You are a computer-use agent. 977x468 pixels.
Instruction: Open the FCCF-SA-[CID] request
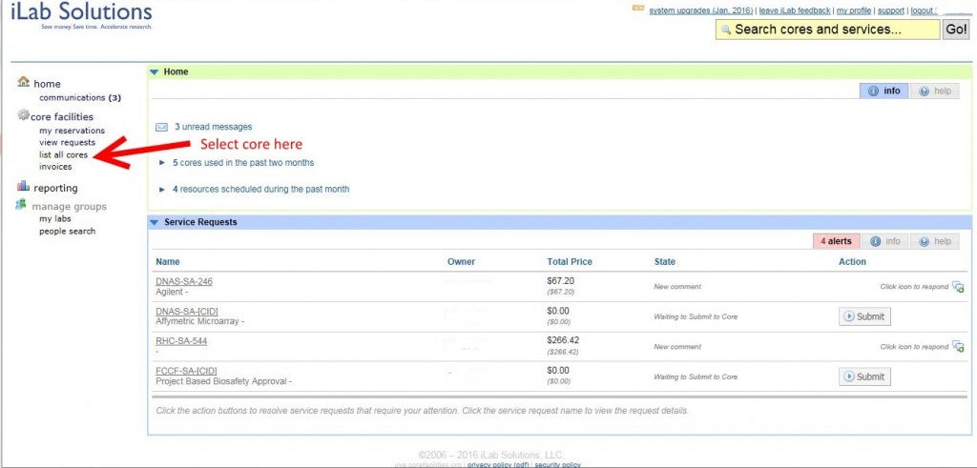coord(186,371)
